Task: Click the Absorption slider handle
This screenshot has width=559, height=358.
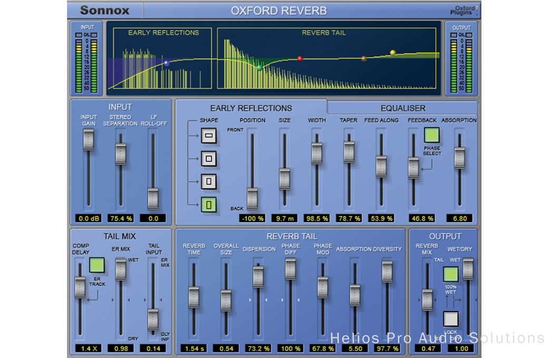Action: (459, 157)
